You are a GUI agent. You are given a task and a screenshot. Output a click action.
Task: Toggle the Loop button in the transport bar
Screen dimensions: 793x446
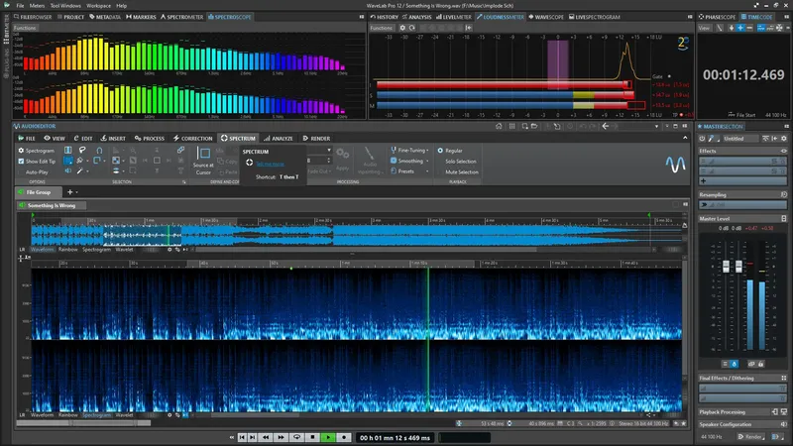coord(298,436)
